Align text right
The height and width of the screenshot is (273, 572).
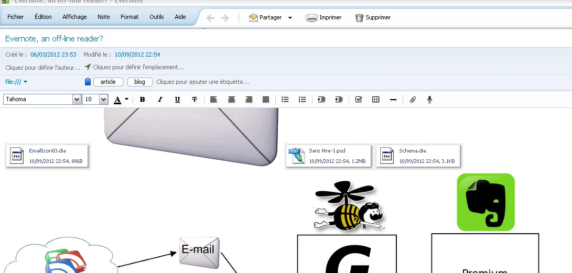[249, 100]
